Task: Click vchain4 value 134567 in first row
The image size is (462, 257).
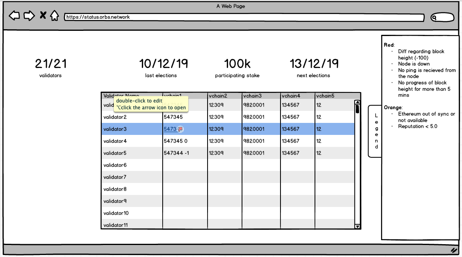Action: click(291, 105)
